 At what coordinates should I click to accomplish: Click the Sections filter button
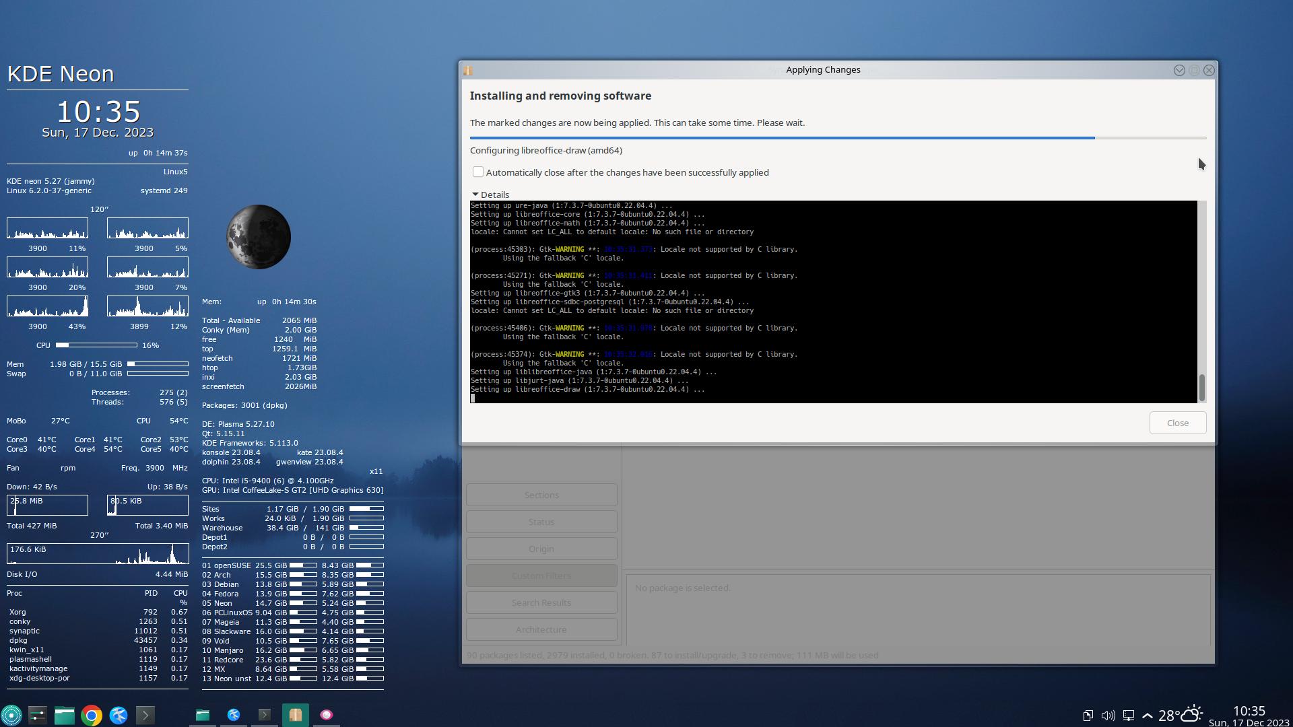(541, 495)
